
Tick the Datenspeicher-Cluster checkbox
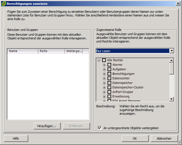[109, 87]
